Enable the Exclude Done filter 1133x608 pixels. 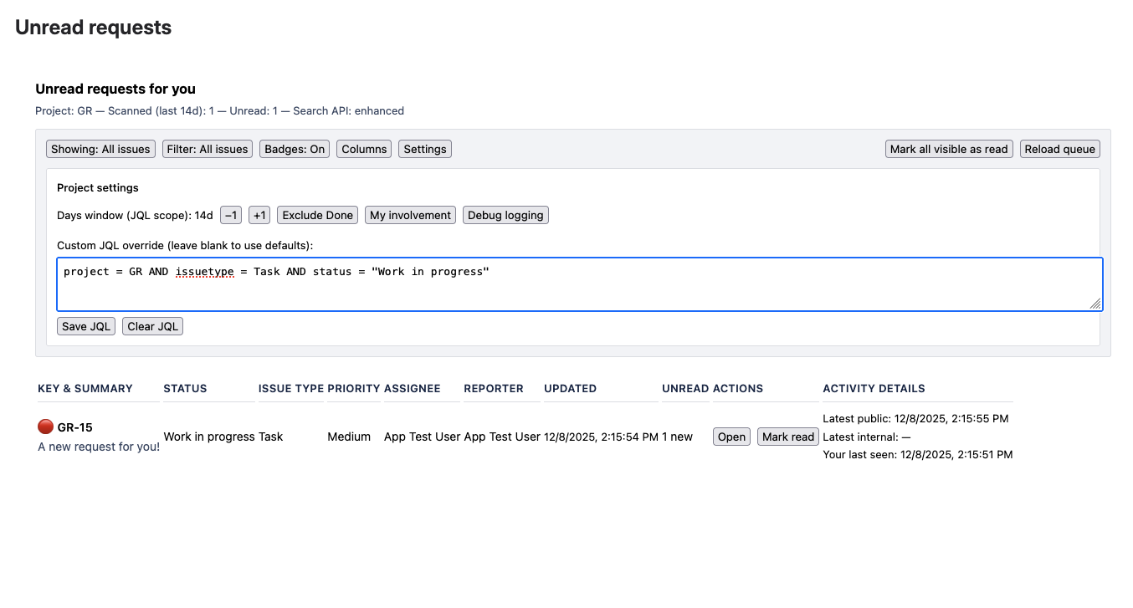tap(317, 215)
